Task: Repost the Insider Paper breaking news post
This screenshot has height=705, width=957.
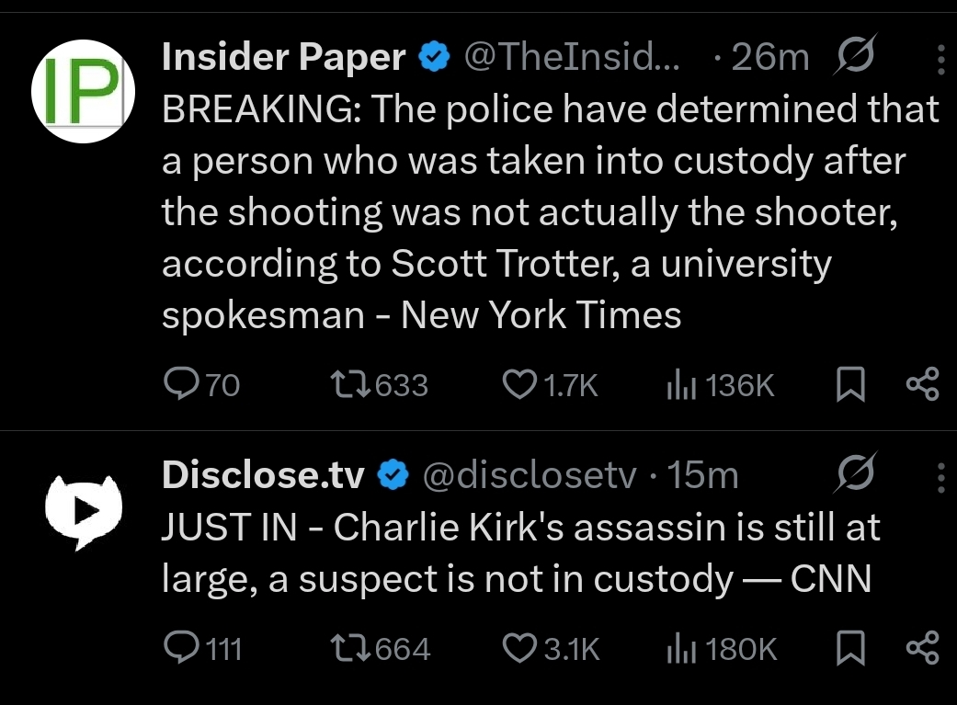Action: pos(350,384)
